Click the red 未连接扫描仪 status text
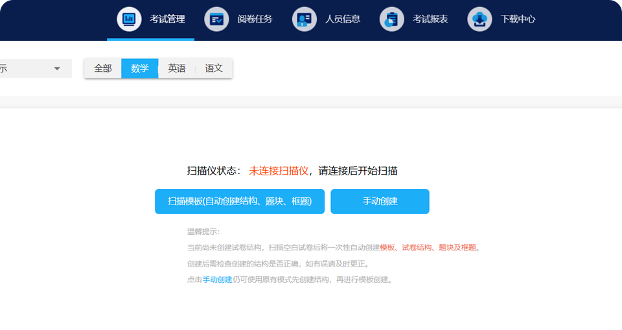622x330 pixels. click(x=279, y=171)
